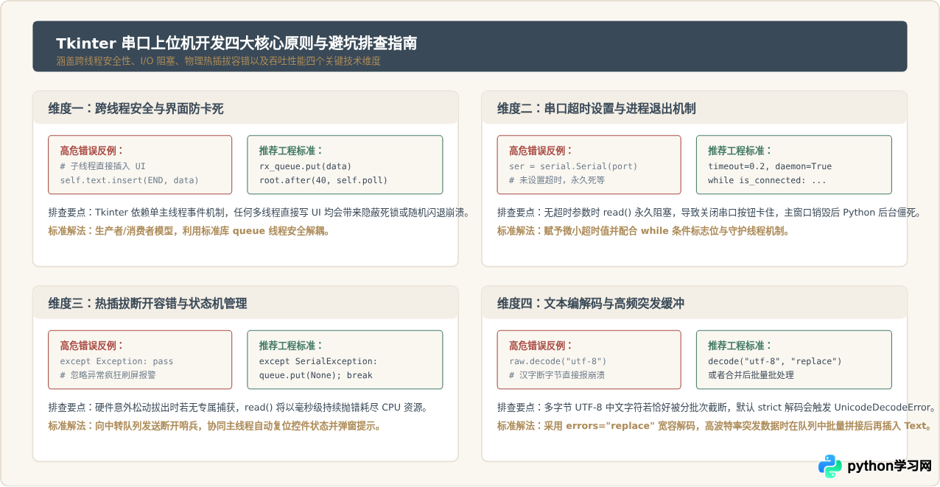Click 排查要点 line mentioning UnicodeDecodeError
This screenshot has width=940, height=487.
716,408
